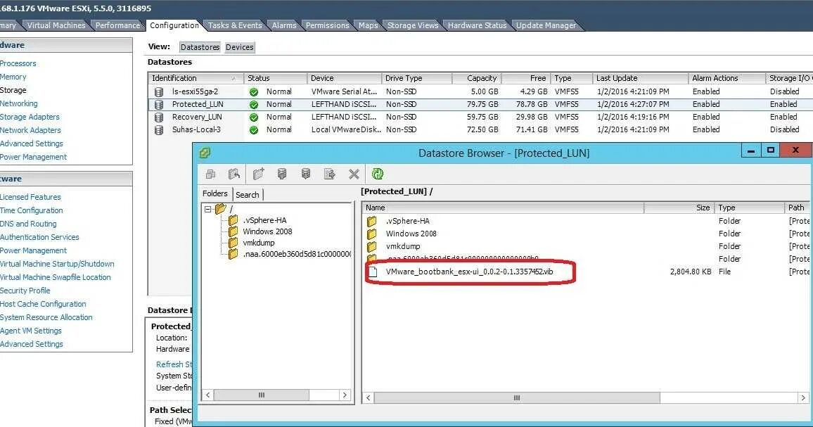Click the file icon of the esx-ui .vib
813x427 pixels.
coord(372,272)
